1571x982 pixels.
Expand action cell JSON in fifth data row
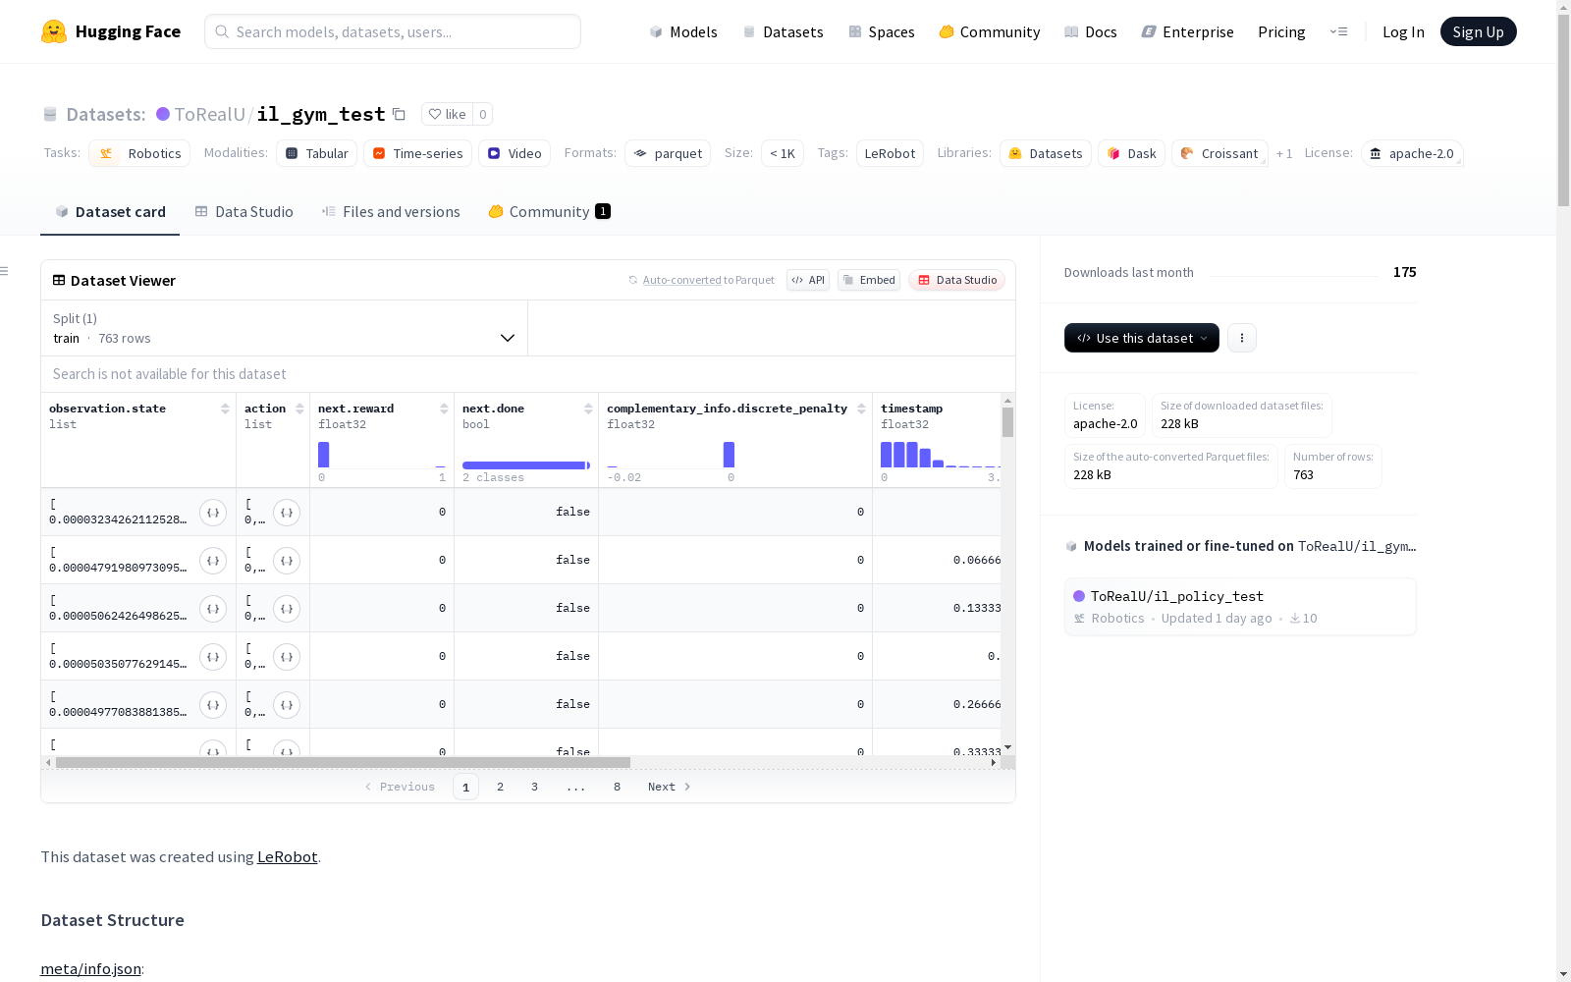pyautogui.click(x=287, y=705)
